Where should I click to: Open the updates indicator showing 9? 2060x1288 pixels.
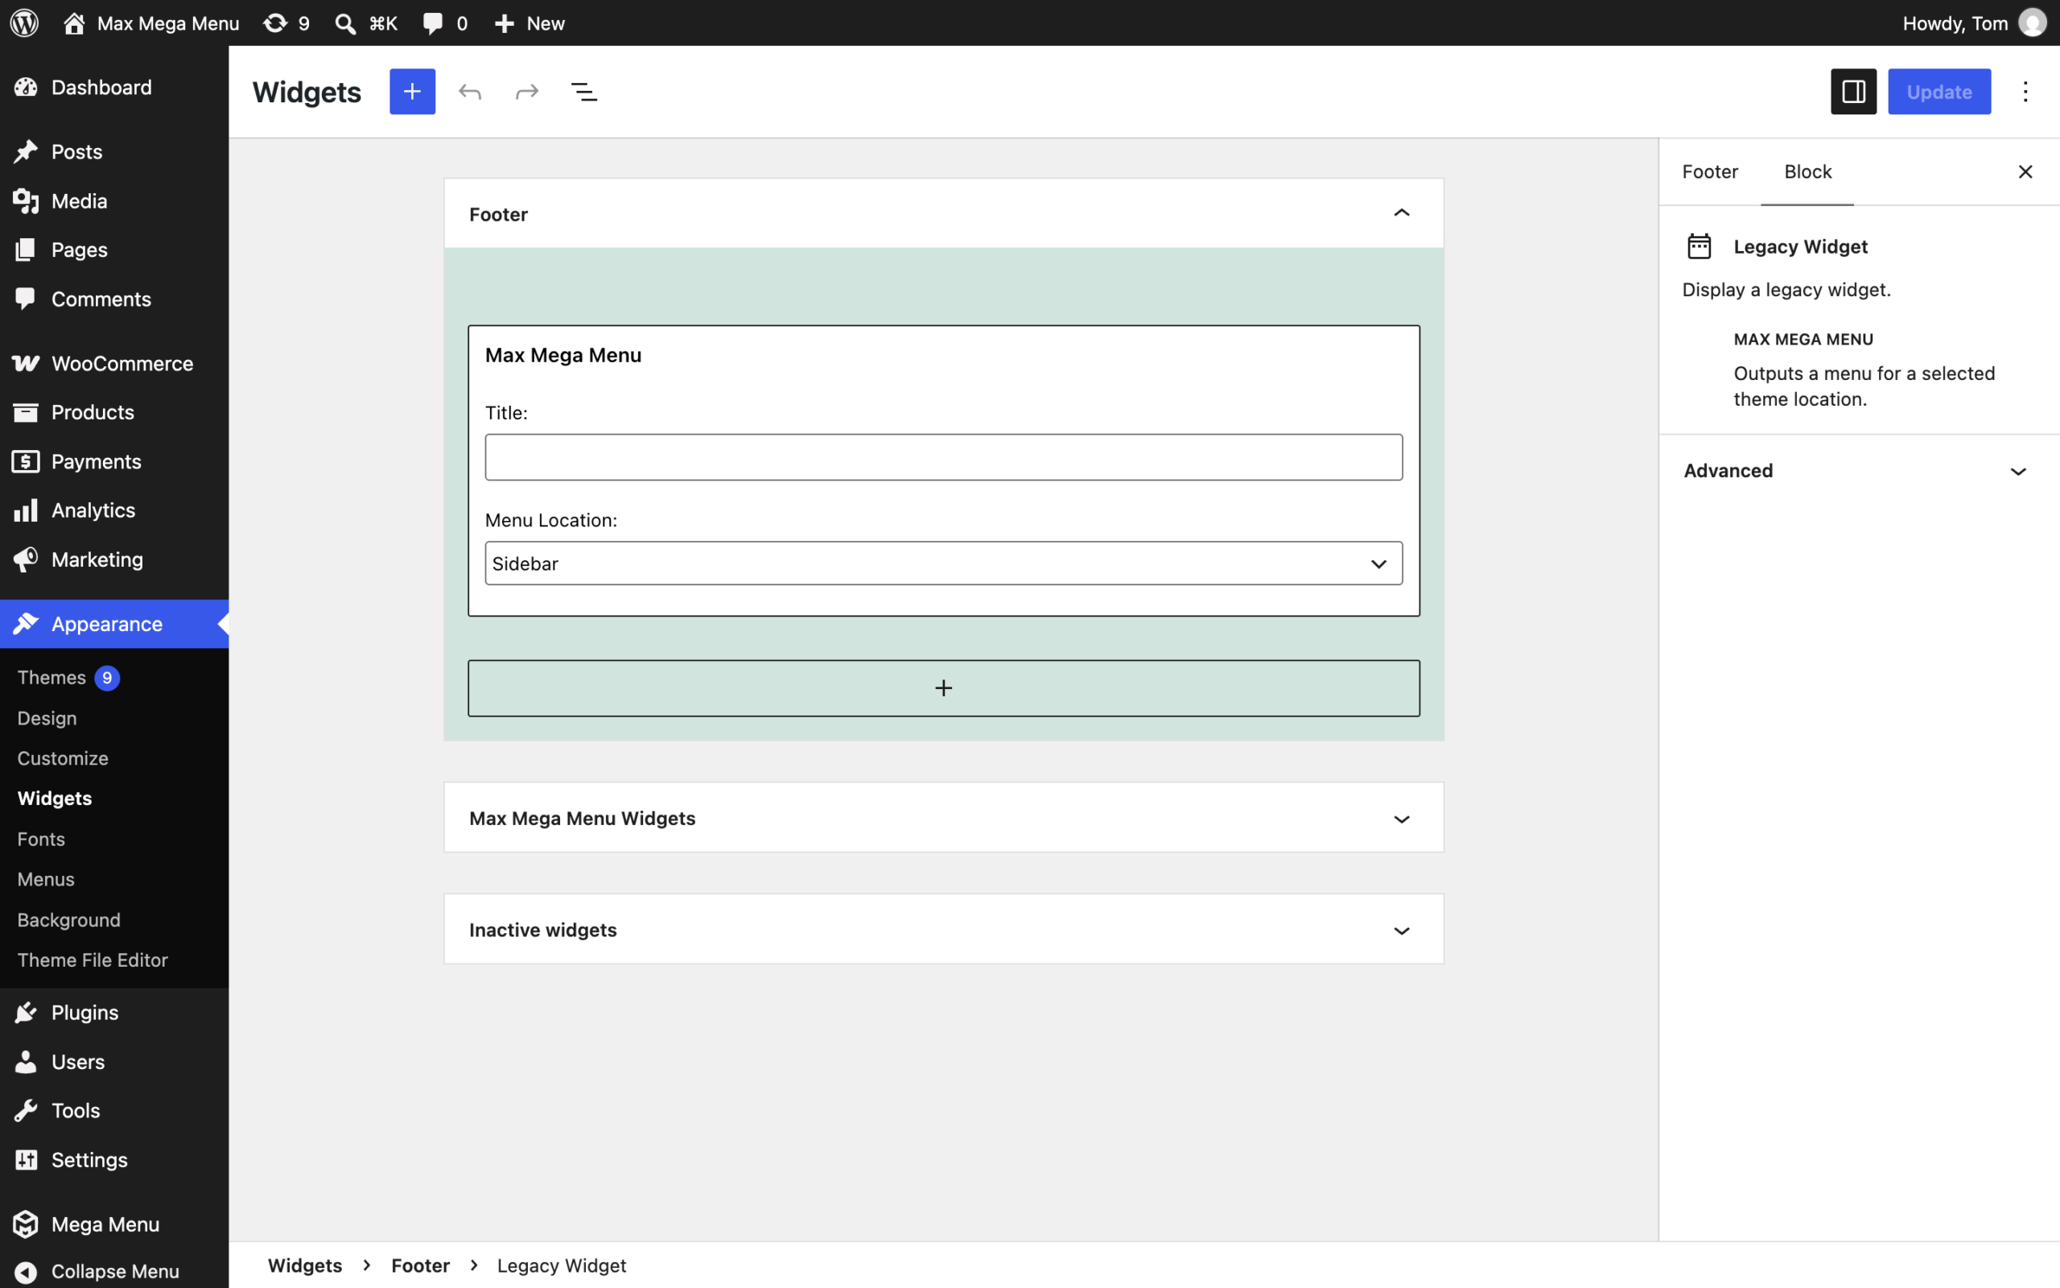coord(286,23)
